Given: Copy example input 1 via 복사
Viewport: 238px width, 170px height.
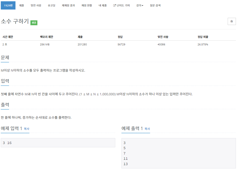Looking at the screenshot, I should point(27,129).
